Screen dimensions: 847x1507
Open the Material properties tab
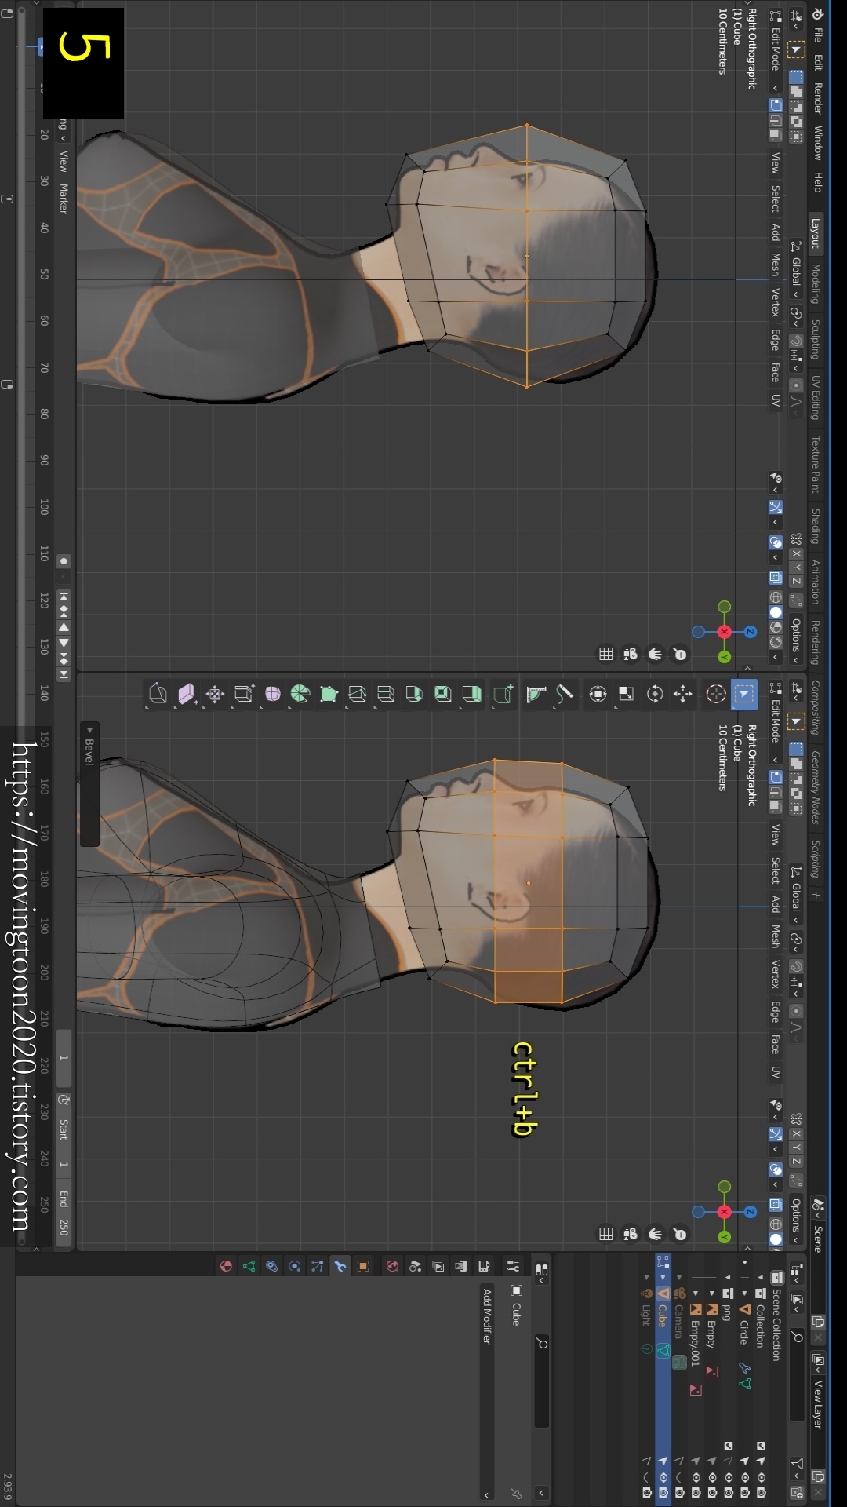click(x=226, y=1266)
